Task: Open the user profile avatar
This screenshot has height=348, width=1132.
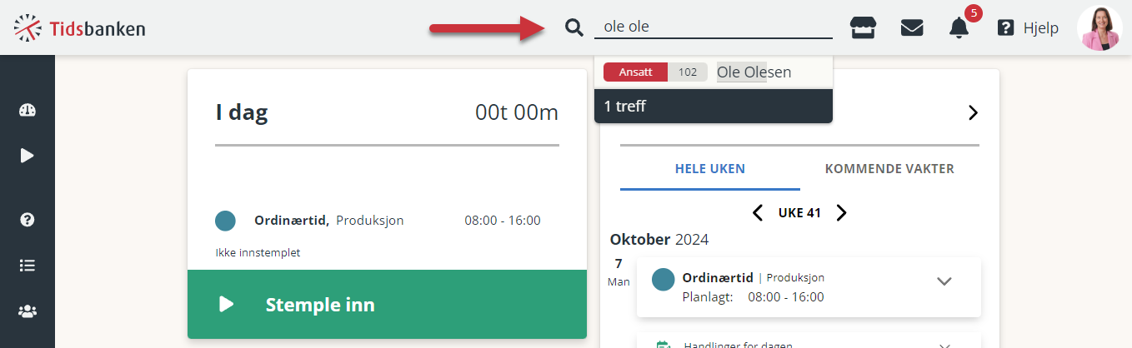Action: (x=1099, y=28)
